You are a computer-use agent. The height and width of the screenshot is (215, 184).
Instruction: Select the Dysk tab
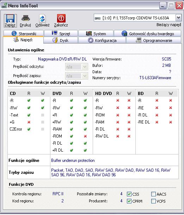point(61,40)
